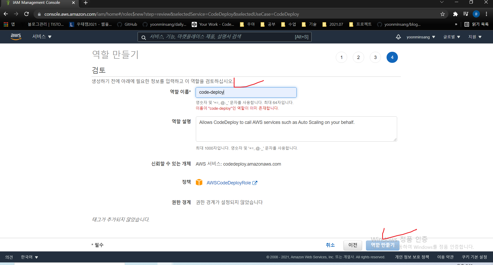Click the AWS logo home icon
The height and width of the screenshot is (265, 493).
[x=16, y=37]
